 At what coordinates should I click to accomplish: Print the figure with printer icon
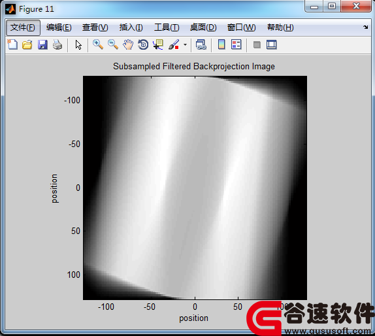click(57, 44)
